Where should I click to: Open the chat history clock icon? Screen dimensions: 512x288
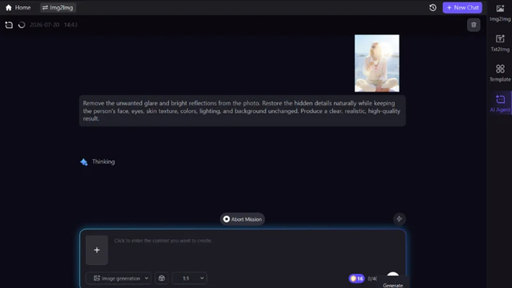click(x=433, y=8)
